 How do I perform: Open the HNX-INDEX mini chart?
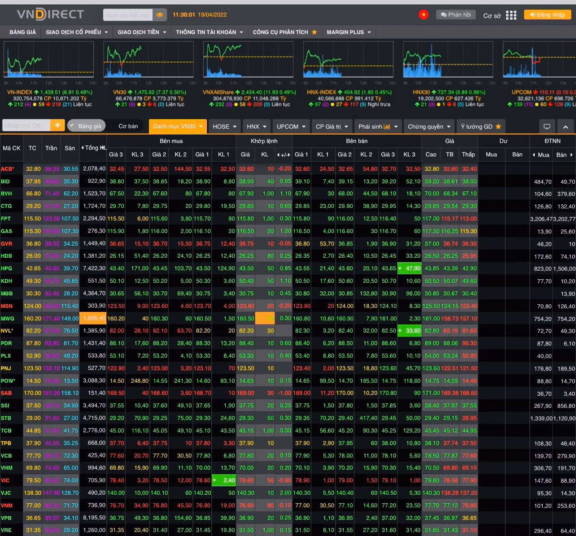[x=348, y=59]
